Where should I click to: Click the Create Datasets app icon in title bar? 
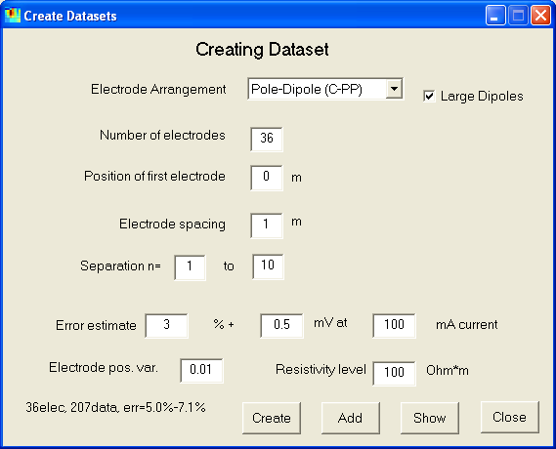tap(13, 16)
